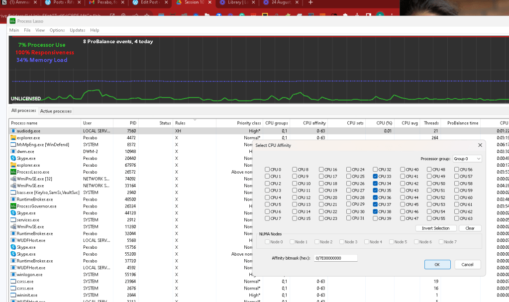Image resolution: width=509 pixels, height=302 pixels.
Task: Click the Skype icon for PID 55208
Action: tap(13, 254)
